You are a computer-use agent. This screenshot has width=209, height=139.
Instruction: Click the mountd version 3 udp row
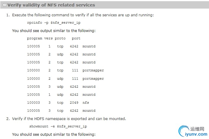(x=61, y=87)
